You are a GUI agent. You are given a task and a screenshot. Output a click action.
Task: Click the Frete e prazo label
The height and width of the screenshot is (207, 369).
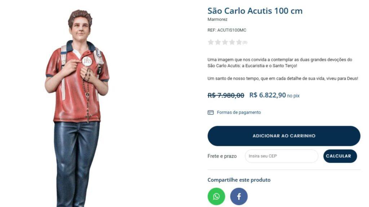point(222,156)
